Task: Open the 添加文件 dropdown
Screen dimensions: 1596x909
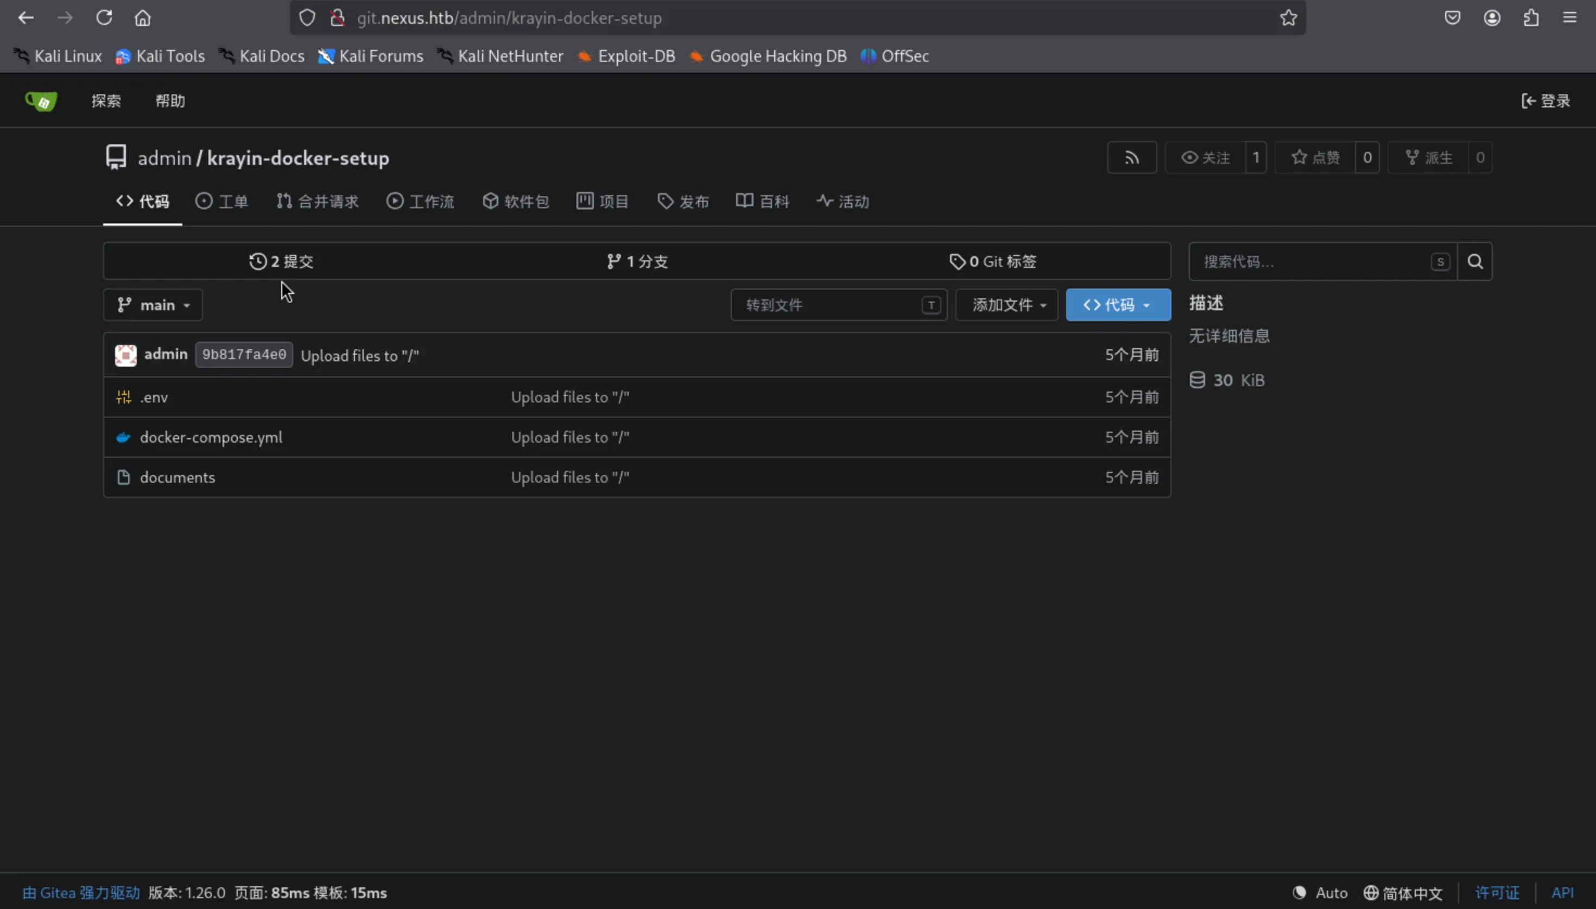Action: pos(1006,305)
